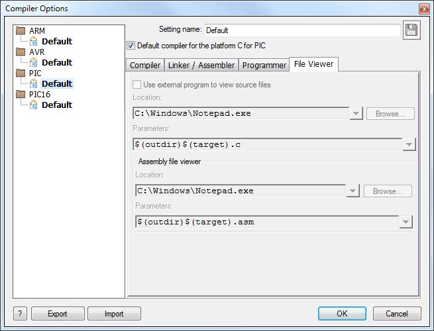The width and height of the screenshot is (434, 331).
Task: Select Default setting under PIC
Action: pos(57,83)
